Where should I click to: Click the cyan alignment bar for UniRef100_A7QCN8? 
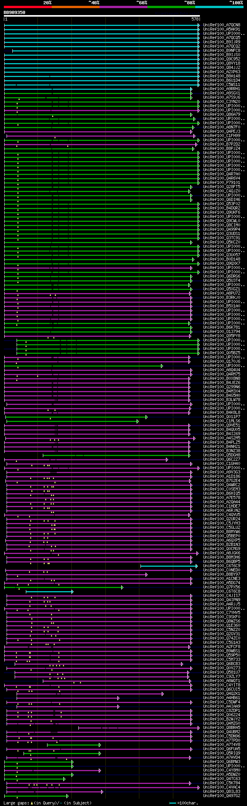coord(102,25)
